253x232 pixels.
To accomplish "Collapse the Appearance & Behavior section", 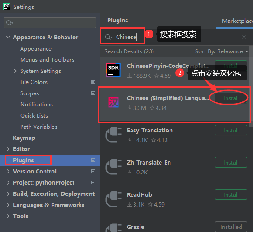I will pos(8,37).
